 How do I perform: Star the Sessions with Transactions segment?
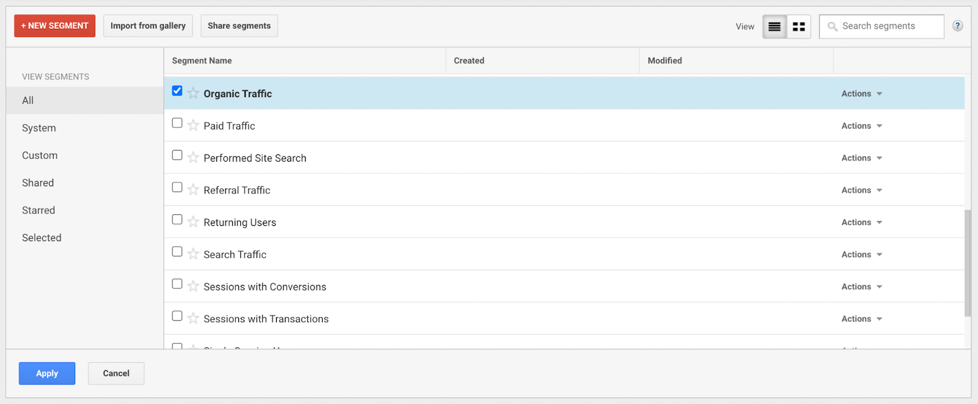(193, 319)
